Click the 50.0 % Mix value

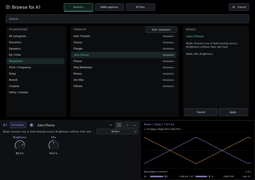[x=53, y=153]
